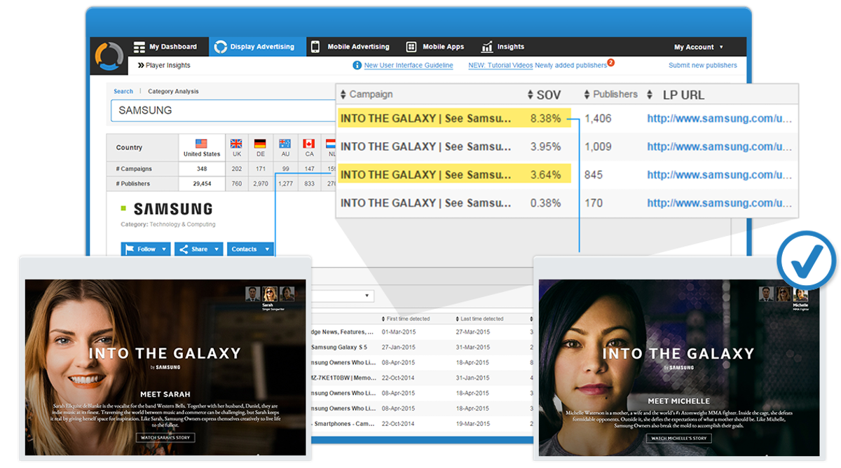Click the share network icon on Share button

184,249
